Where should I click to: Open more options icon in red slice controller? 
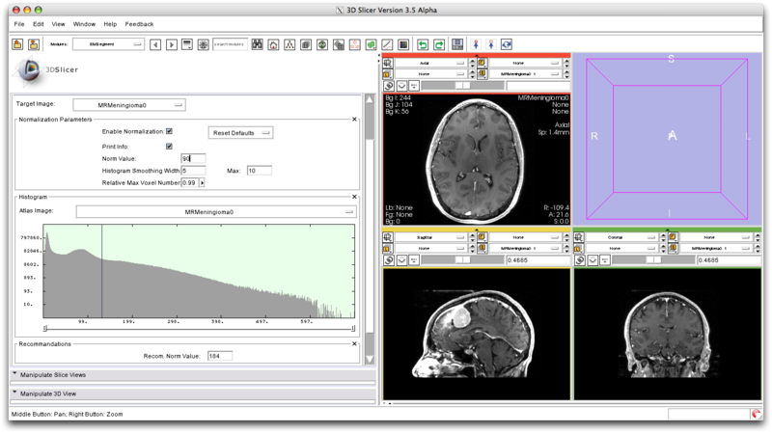point(414,86)
